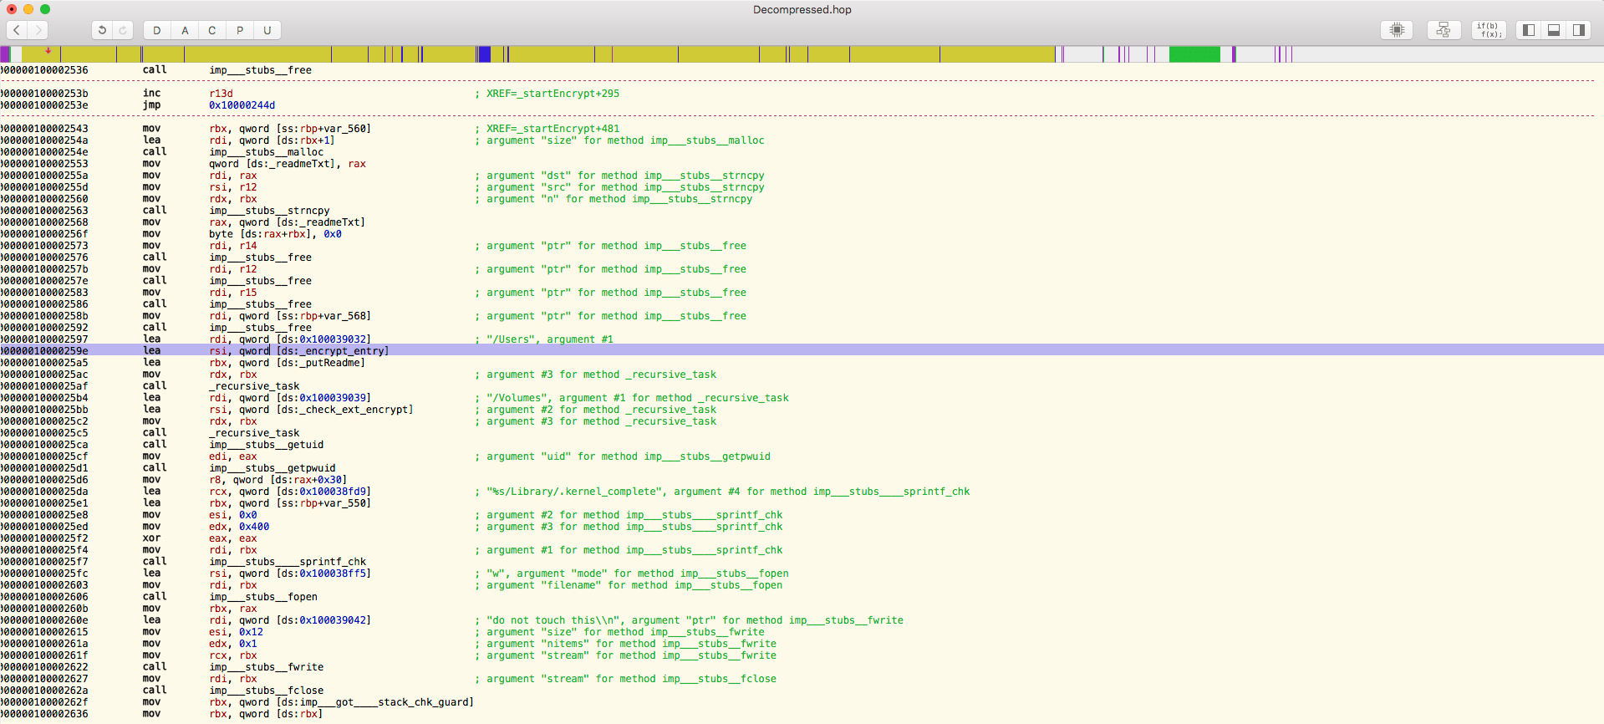This screenshot has width=1604, height=724.
Task: Select the argument "size" for malloc comment
Action: pos(625,140)
